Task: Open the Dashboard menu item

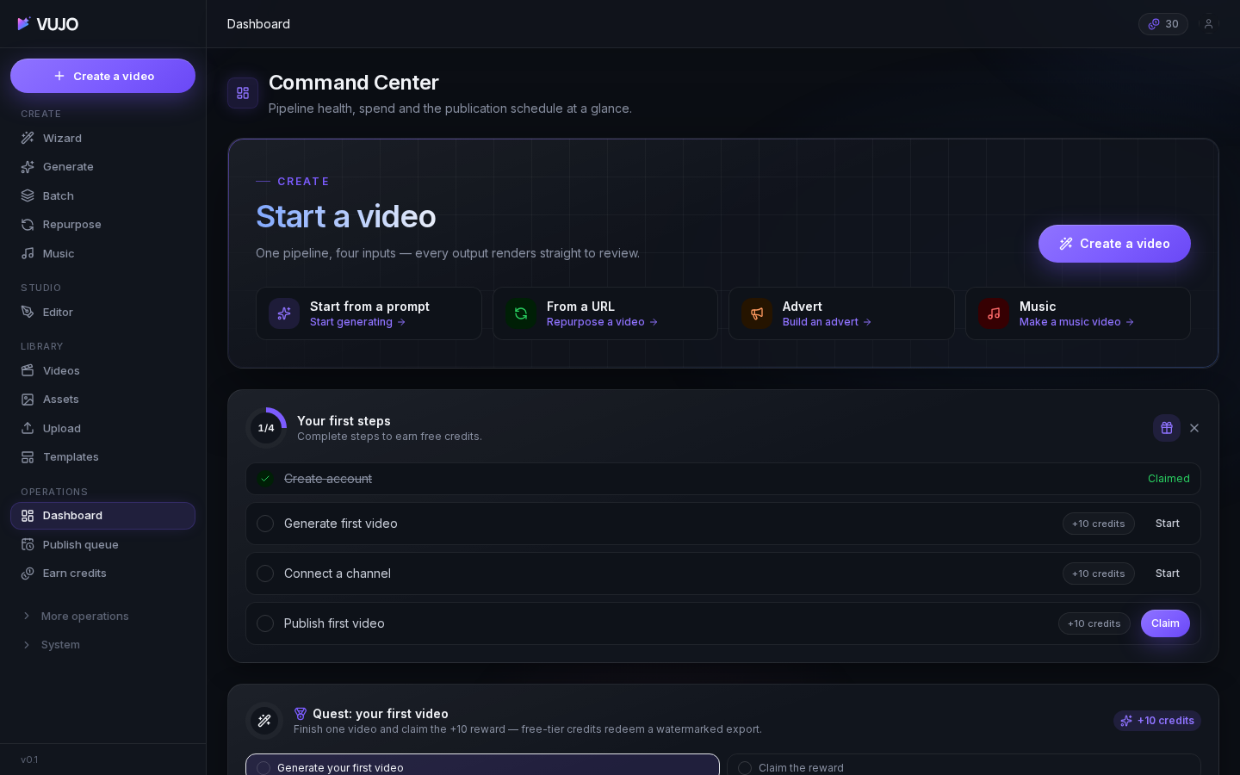Action: tap(102, 516)
